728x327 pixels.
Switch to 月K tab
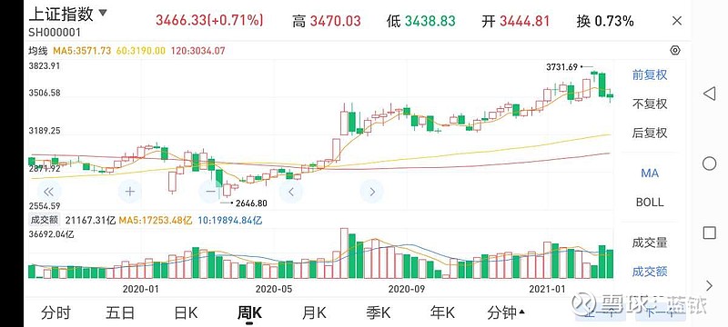coord(314,313)
